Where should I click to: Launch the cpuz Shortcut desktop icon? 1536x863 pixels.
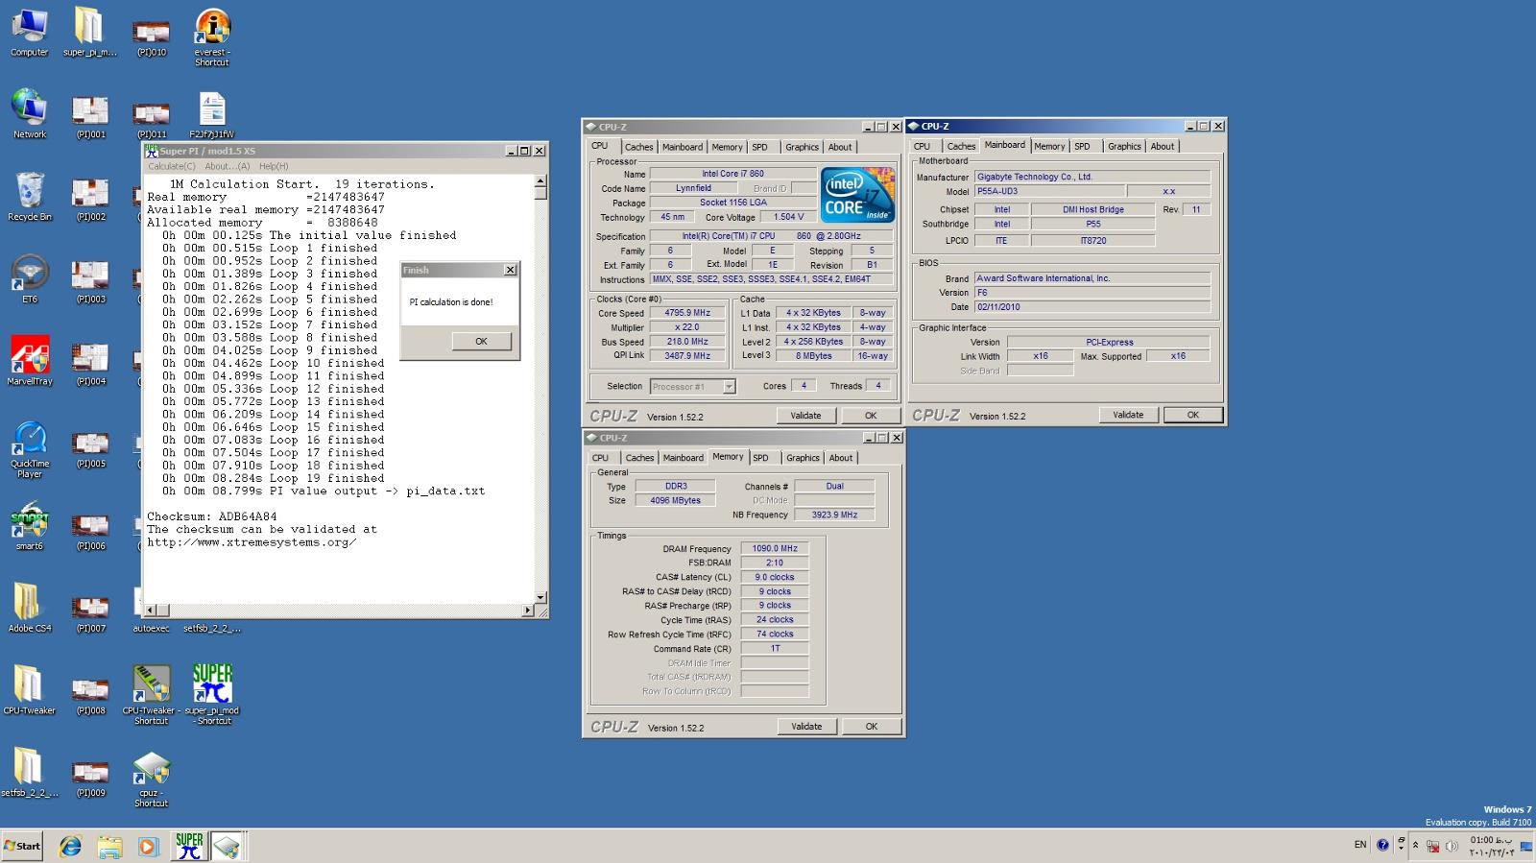click(x=152, y=778)
